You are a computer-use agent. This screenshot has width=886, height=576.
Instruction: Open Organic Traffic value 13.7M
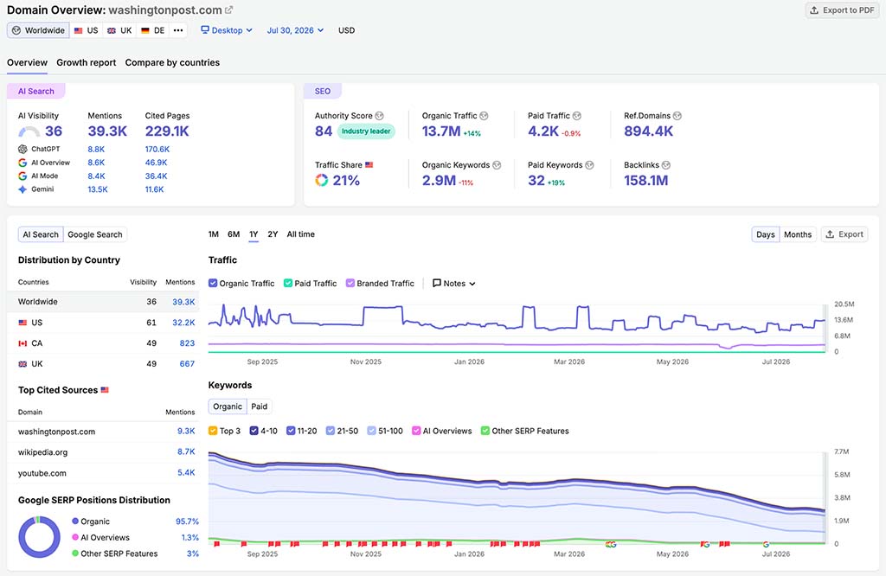pos(441,131)
